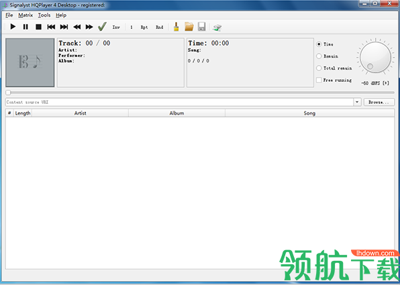Toggle the Rnd random playback button

[x=160, y=27]
